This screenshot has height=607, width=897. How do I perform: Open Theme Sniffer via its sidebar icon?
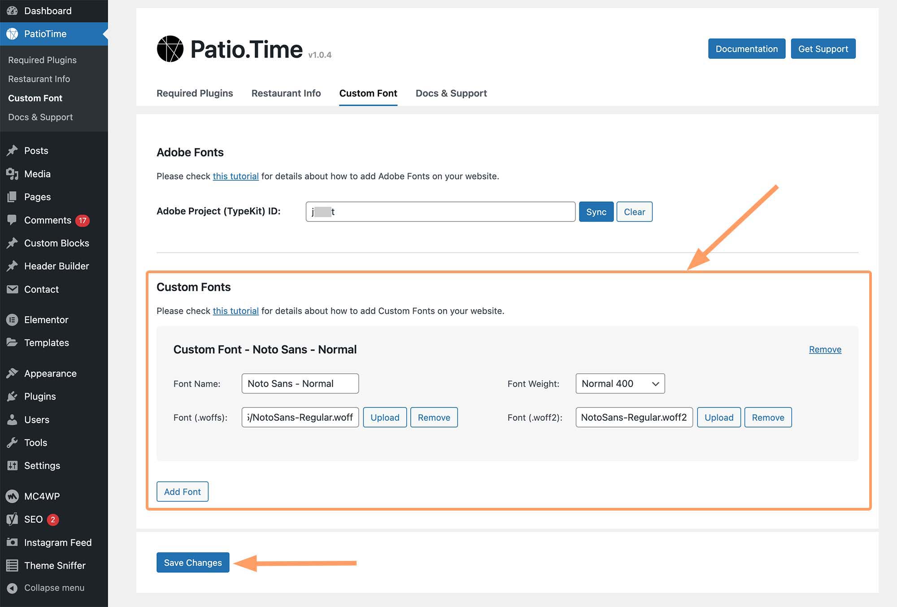point(12,565)
